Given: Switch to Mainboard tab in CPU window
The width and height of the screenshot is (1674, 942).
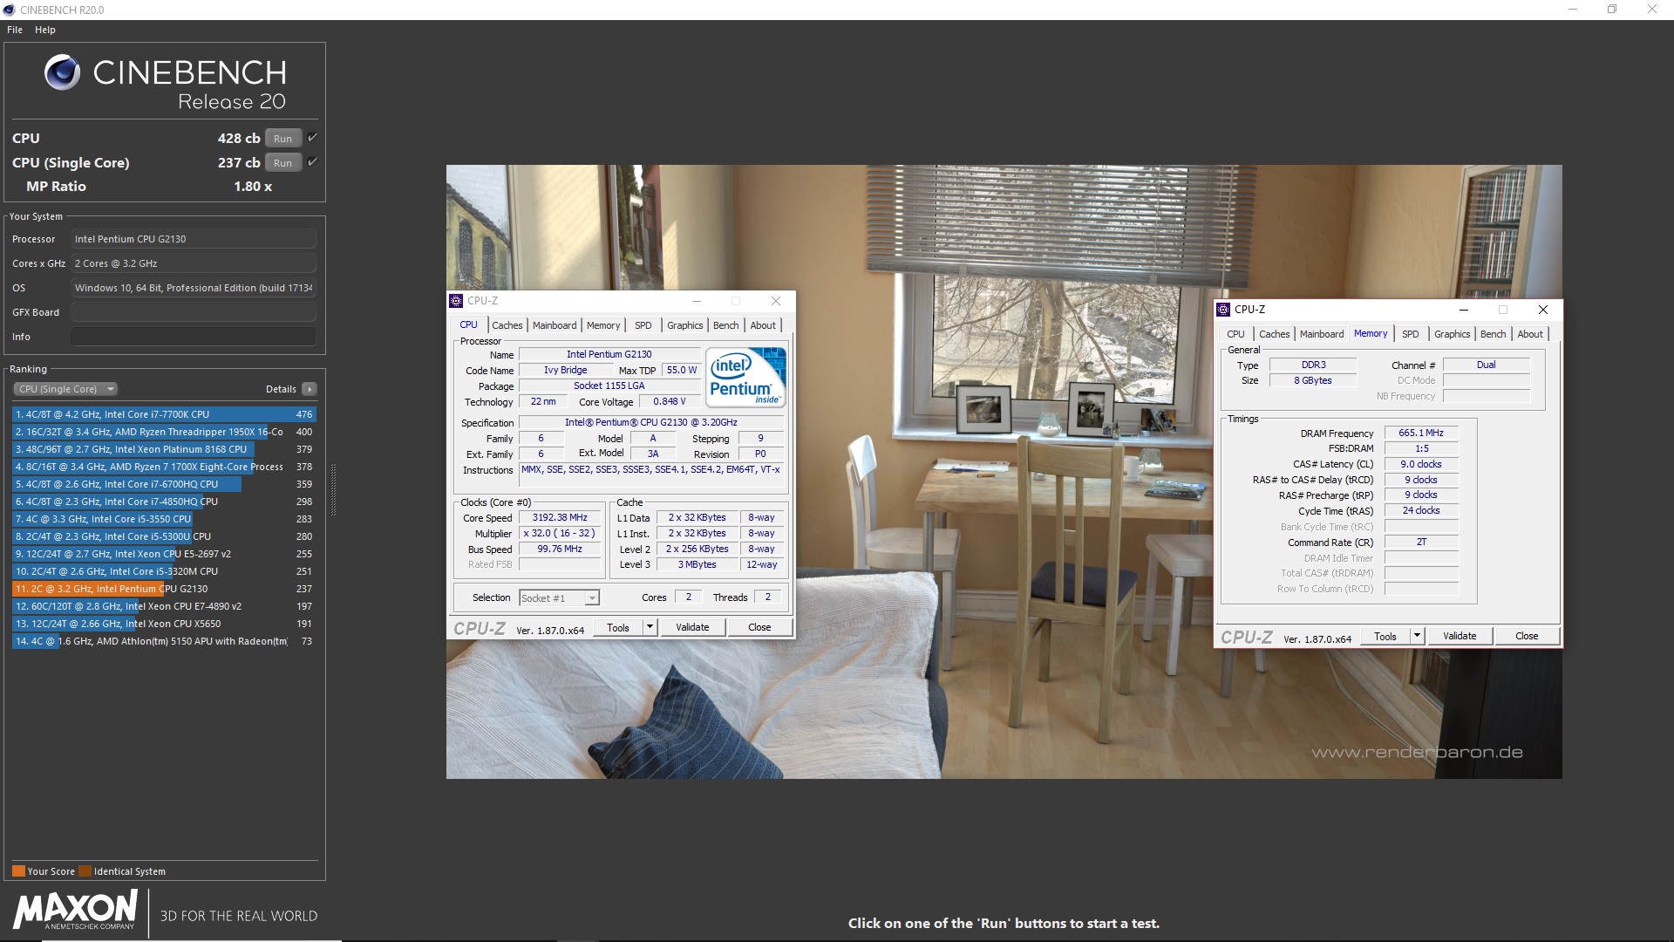Looking at the screenshot, I should click(555, 325).
